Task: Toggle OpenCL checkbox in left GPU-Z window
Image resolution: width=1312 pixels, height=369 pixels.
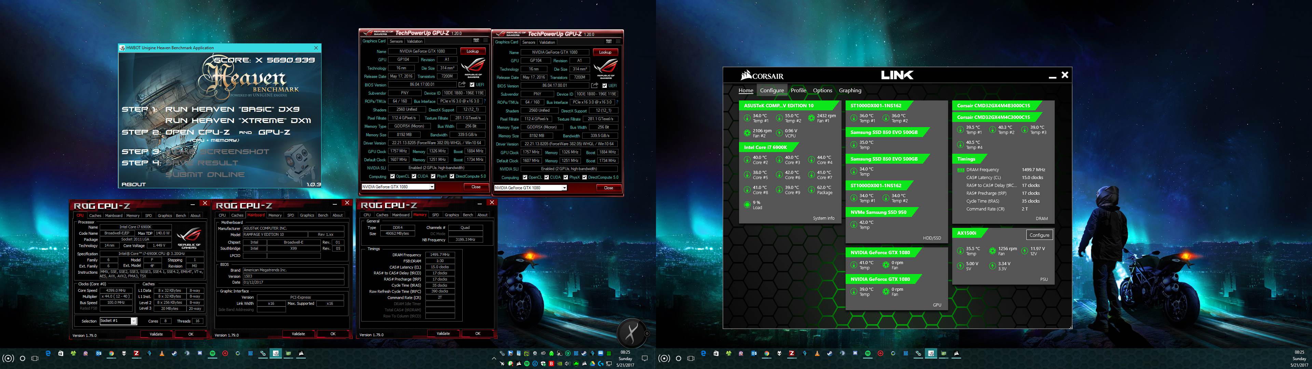Action: pyautogui.click(x=392, y=176)
